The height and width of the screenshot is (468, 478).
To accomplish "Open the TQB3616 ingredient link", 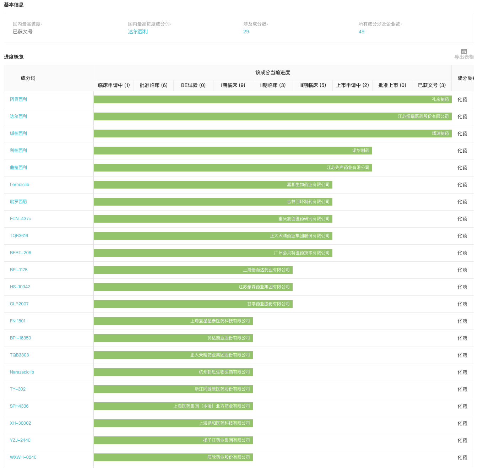I will [x=19, y=236].
